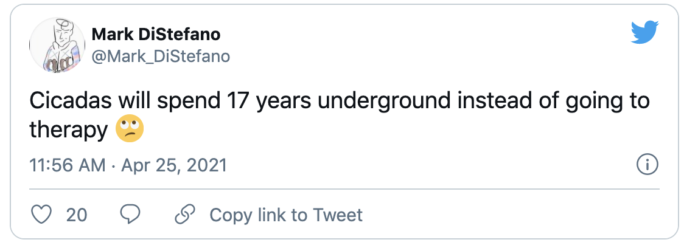
Task: Click the display name Mark DiStefano
Action: (x=156, y=35)
